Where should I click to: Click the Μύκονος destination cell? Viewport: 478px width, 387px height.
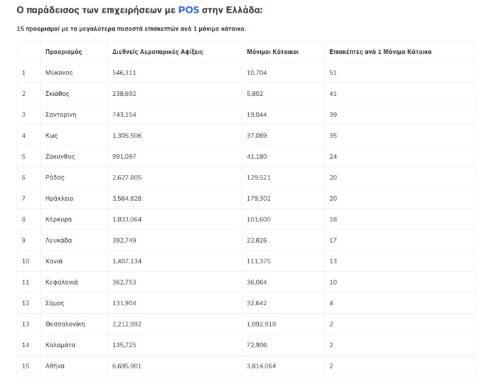59,72
